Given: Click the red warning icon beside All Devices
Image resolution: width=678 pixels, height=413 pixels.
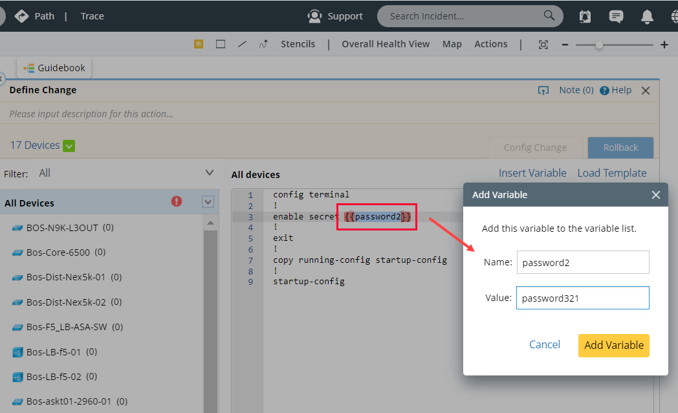Looking at the screenshot, I should [177, 201].
